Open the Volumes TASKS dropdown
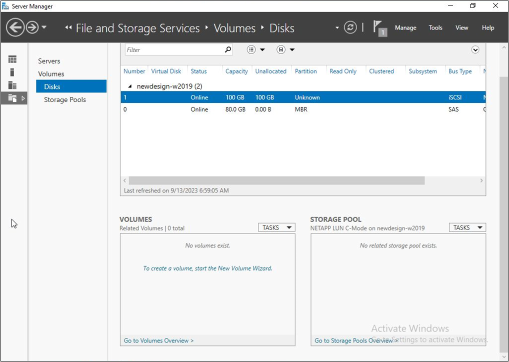This screenshot has height=362, width=509. (x=276, y=227)
